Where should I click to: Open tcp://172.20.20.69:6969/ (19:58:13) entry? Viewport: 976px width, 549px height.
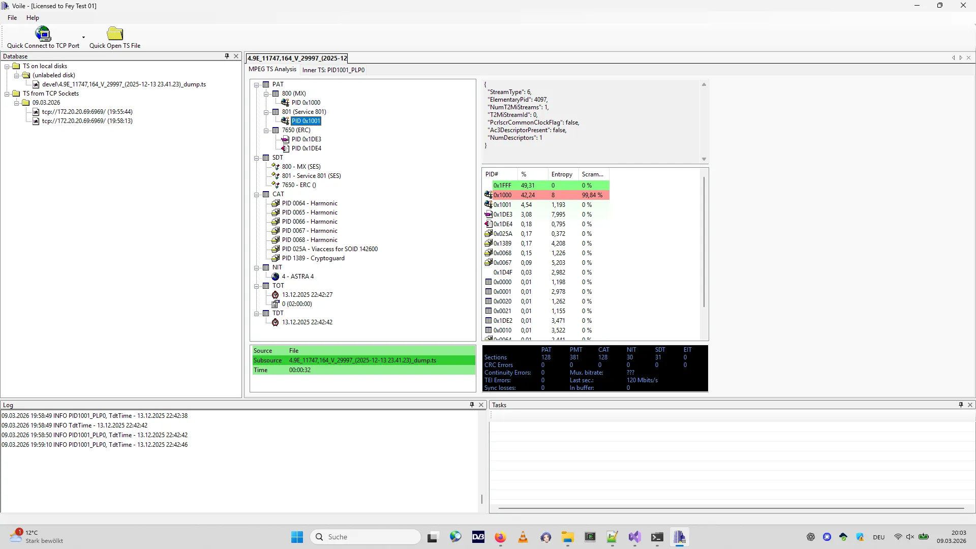87,121
